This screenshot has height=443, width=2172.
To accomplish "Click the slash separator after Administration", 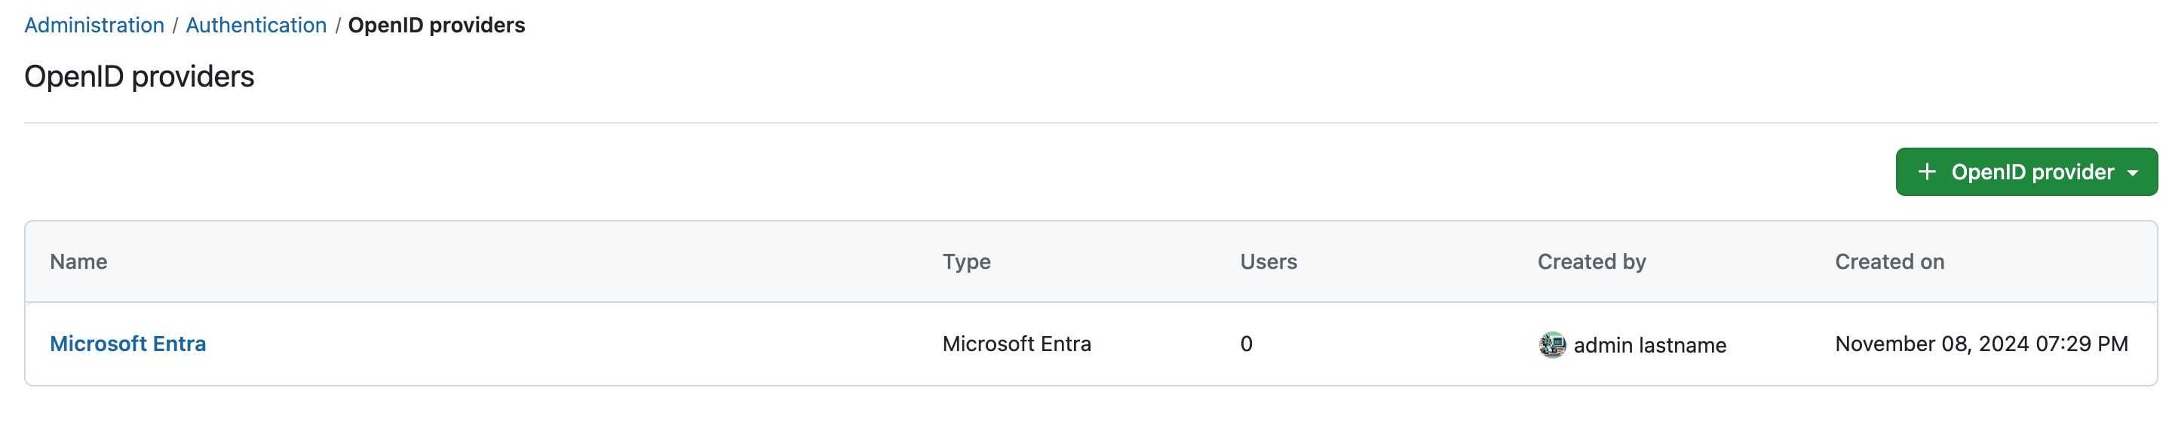I will point(176,26).
